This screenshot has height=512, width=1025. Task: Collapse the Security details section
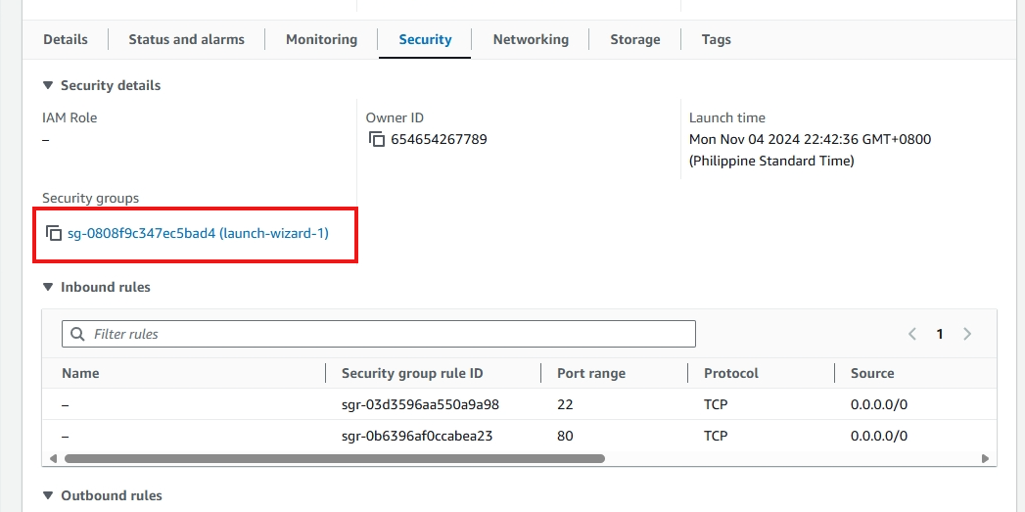(x=48, y=86)
